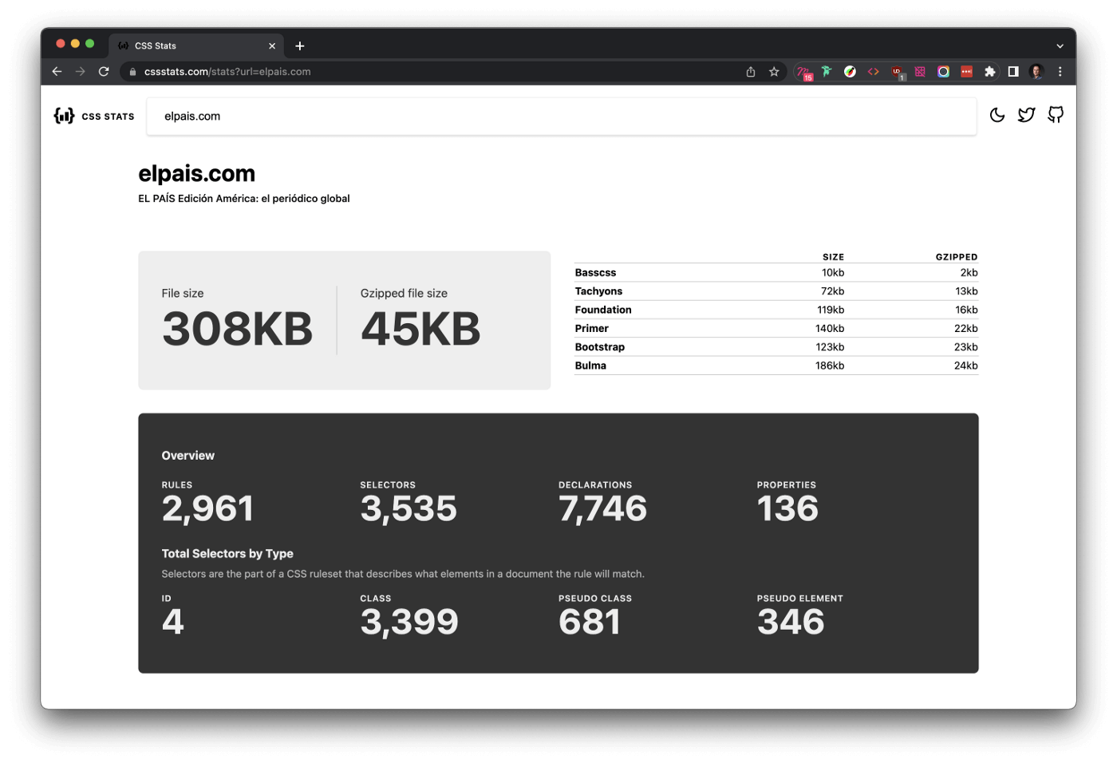
Task: Click the properties count 136
Action: (787, 509)
